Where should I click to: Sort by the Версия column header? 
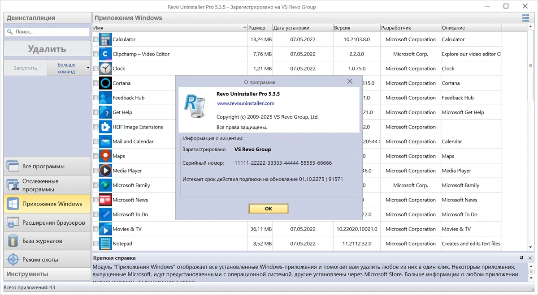pyautogui.click(x=356, y=28)
